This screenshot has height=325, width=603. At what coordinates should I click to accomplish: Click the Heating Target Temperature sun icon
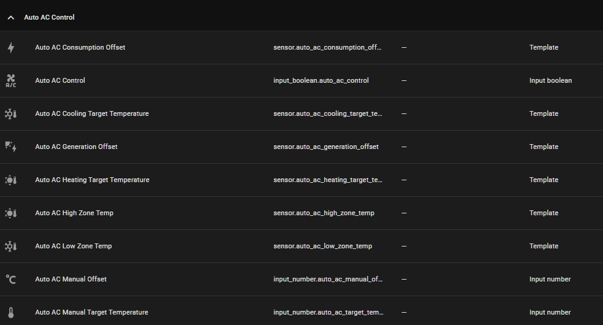click(11, 180)
